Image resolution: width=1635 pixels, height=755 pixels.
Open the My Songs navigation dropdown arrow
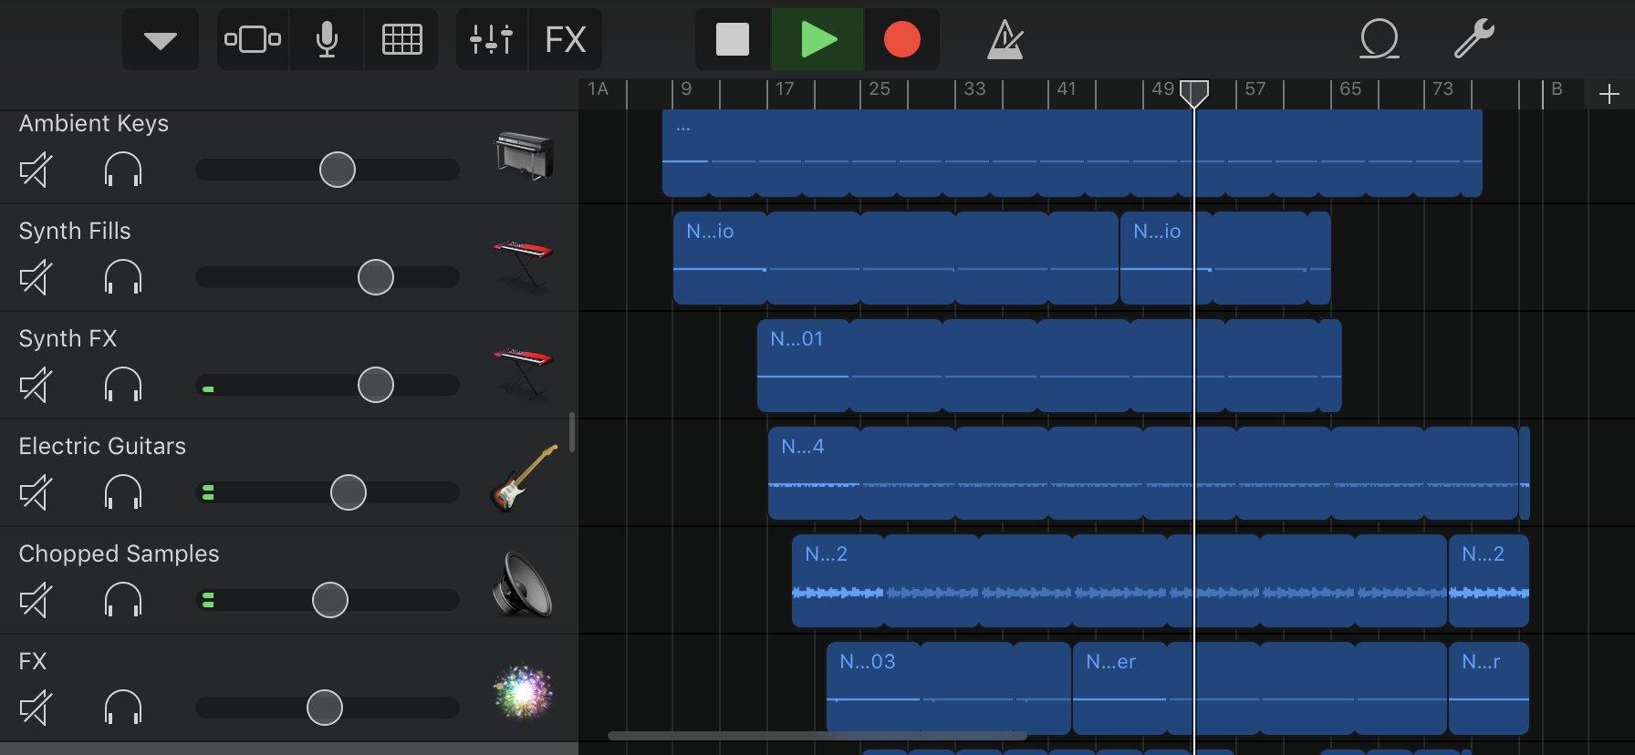click(x=161, y=40)
